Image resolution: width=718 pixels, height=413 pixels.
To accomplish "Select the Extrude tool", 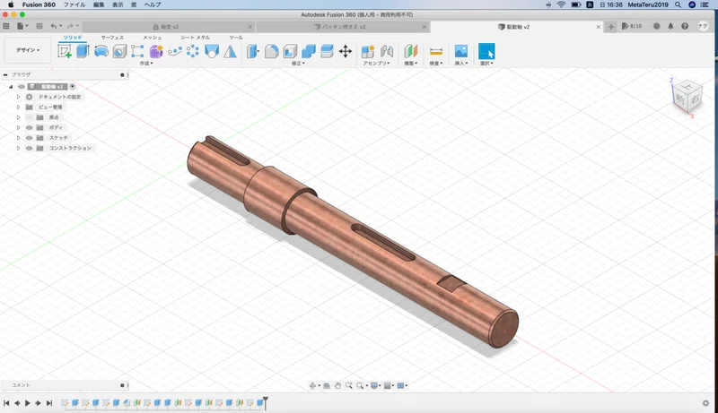I will (x=83, y=51).
